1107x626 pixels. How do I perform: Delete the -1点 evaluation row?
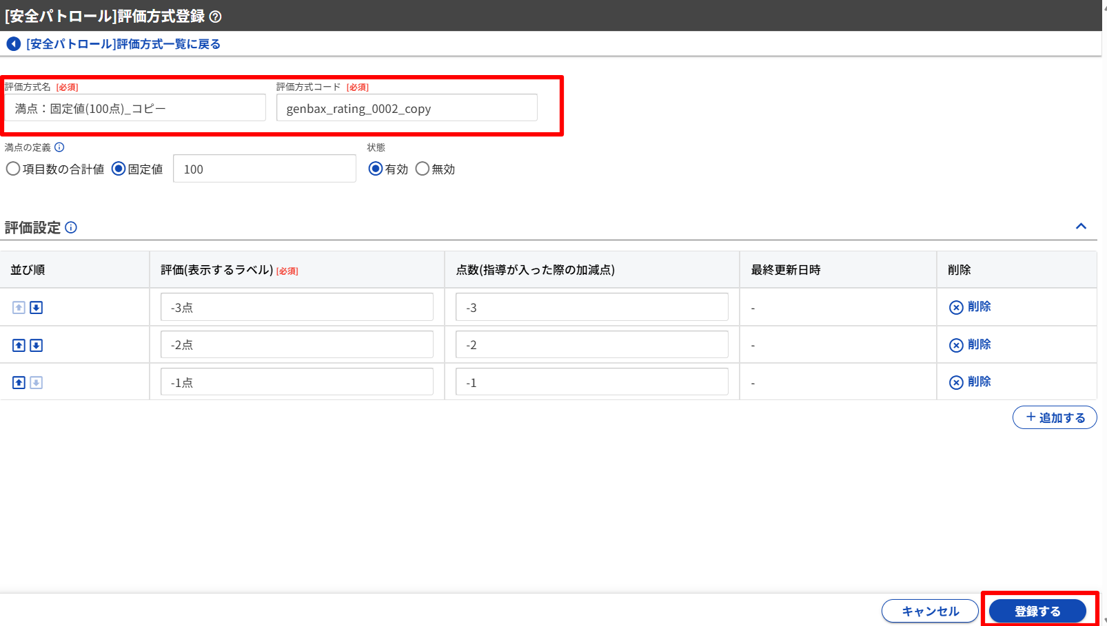(x=970, y=382)
